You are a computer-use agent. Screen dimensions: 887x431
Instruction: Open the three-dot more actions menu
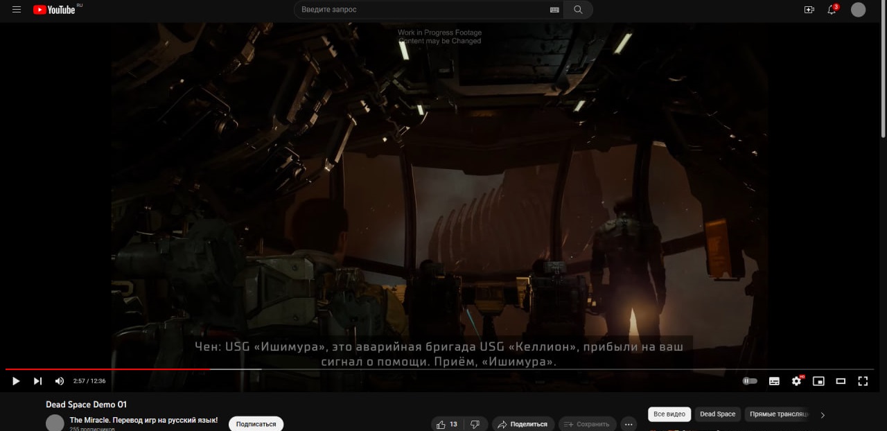tap(629, 424)
